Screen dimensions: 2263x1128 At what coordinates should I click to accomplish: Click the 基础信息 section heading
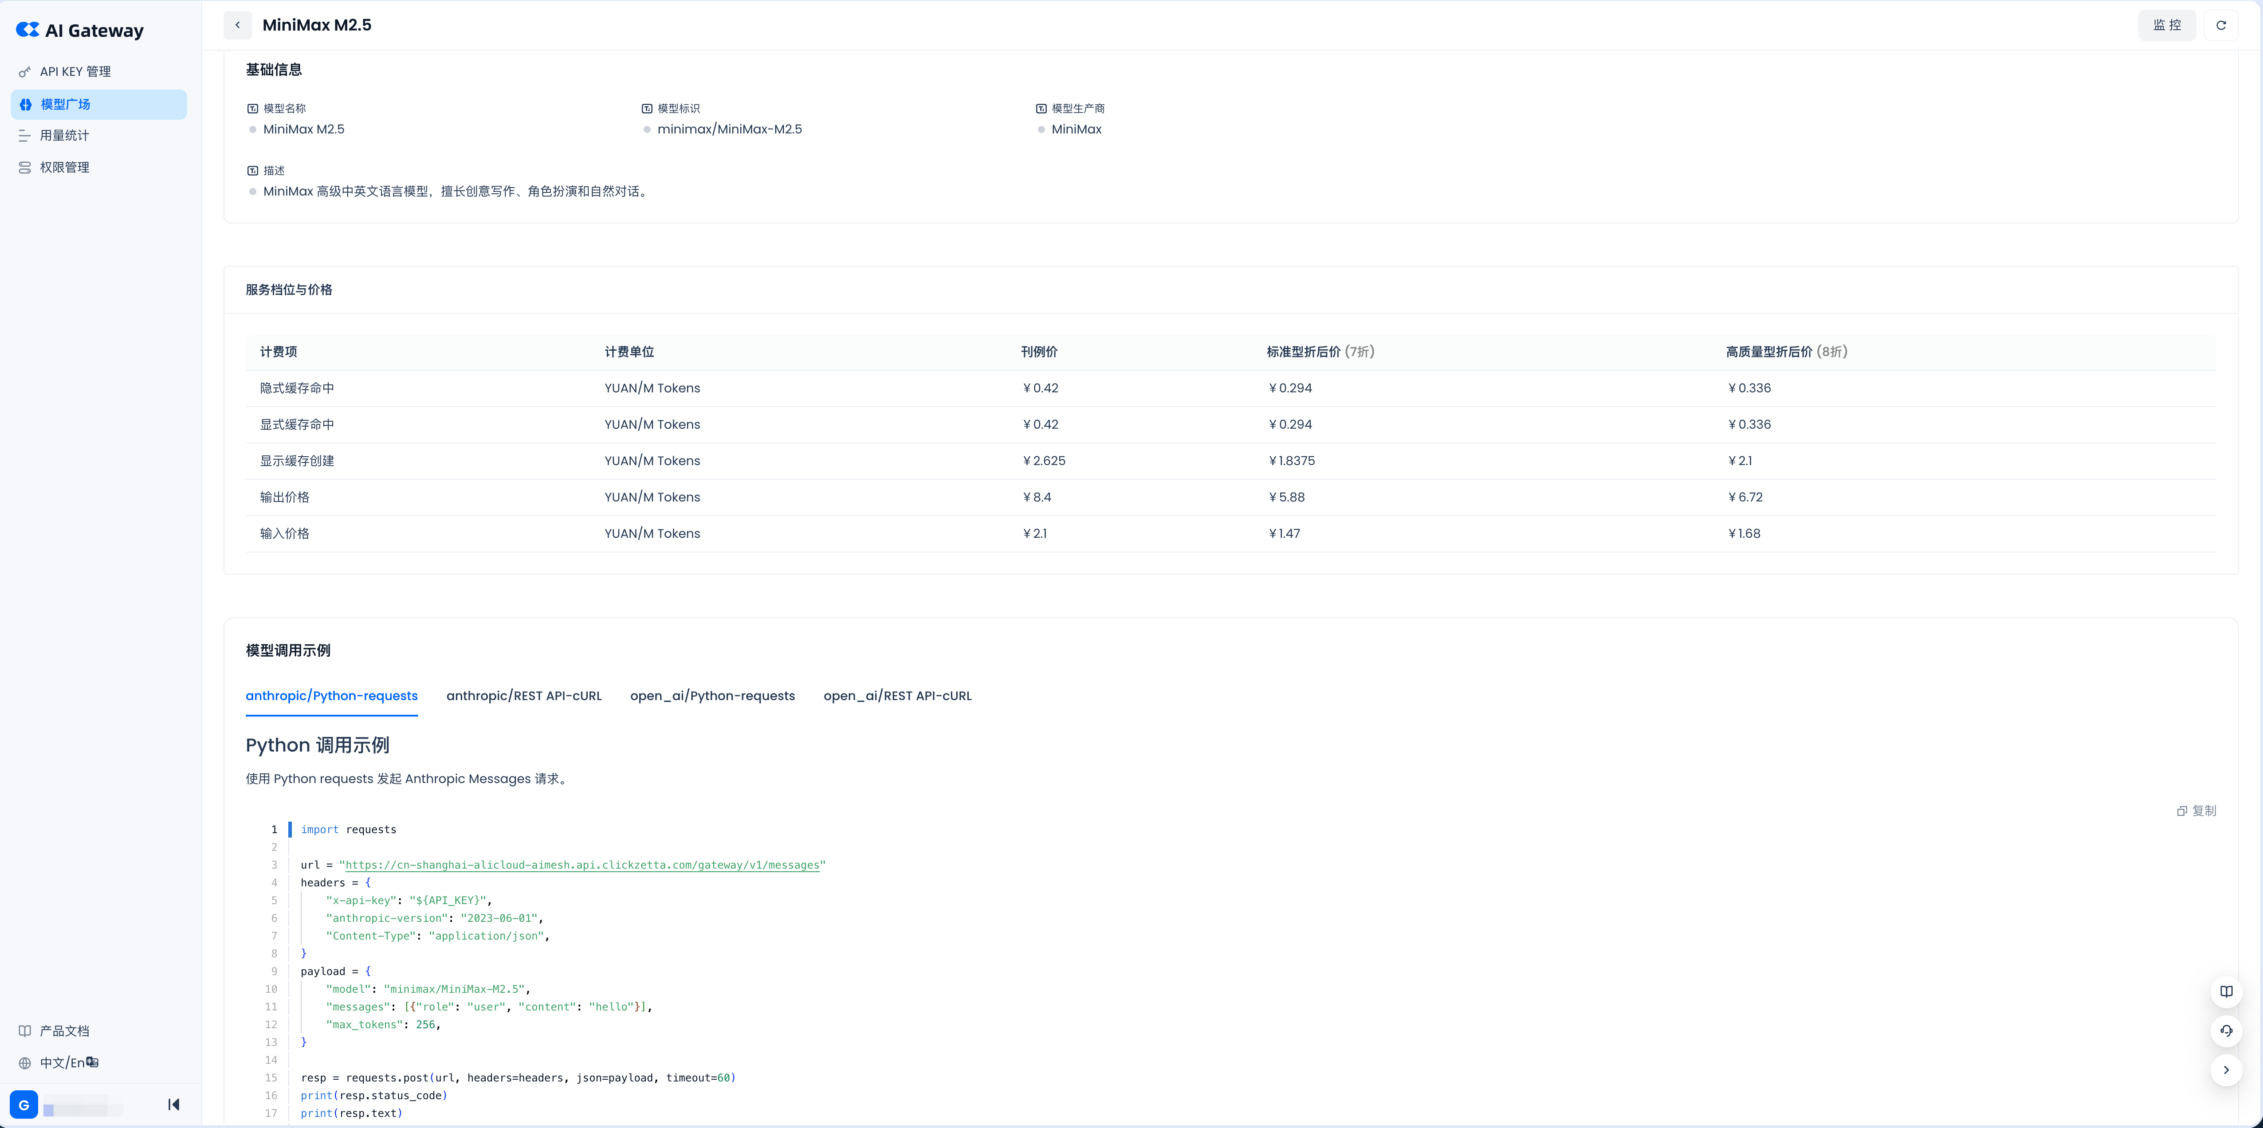274,70
